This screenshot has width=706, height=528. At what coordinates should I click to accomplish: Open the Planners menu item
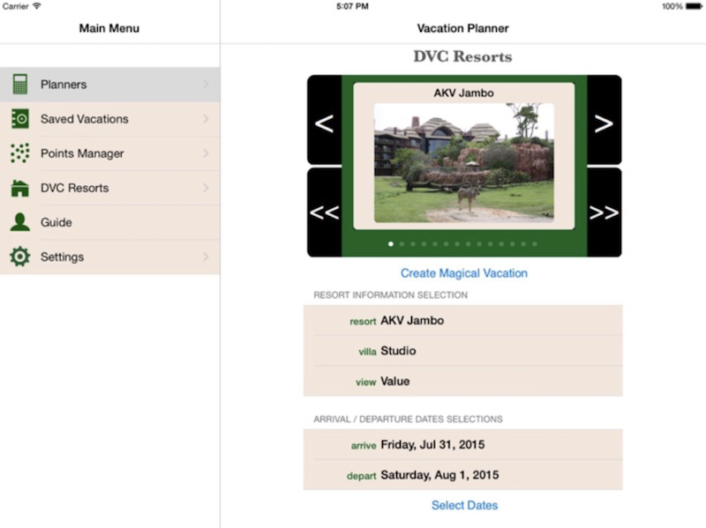click(x=109, y=85)
